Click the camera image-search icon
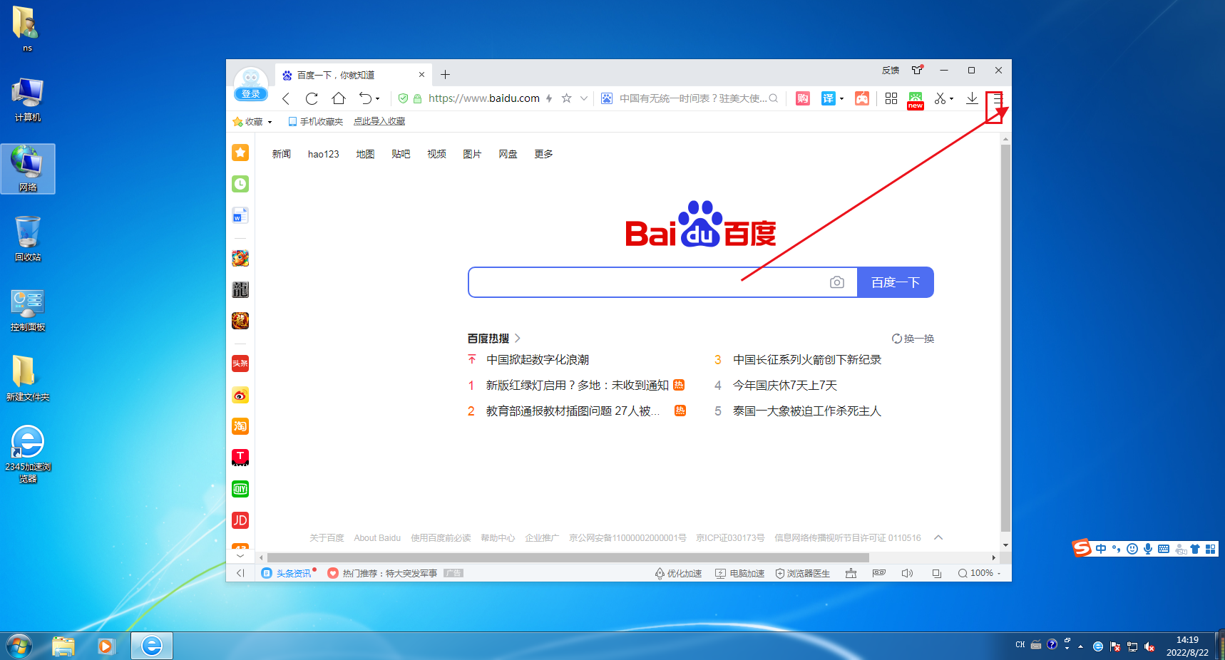 click(837, 282)
